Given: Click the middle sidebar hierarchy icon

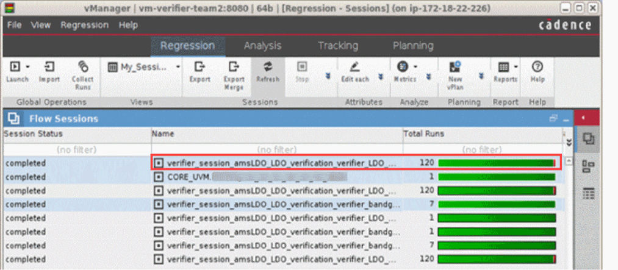Looking at the screenshot, I should click(589, 166).
